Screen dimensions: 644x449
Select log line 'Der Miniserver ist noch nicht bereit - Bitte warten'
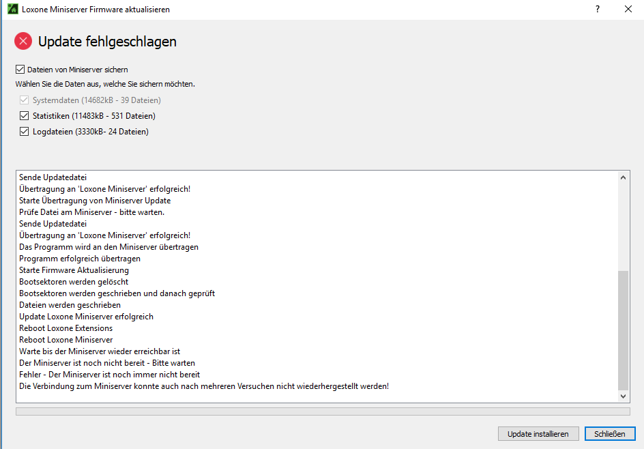tap(107, 363)
